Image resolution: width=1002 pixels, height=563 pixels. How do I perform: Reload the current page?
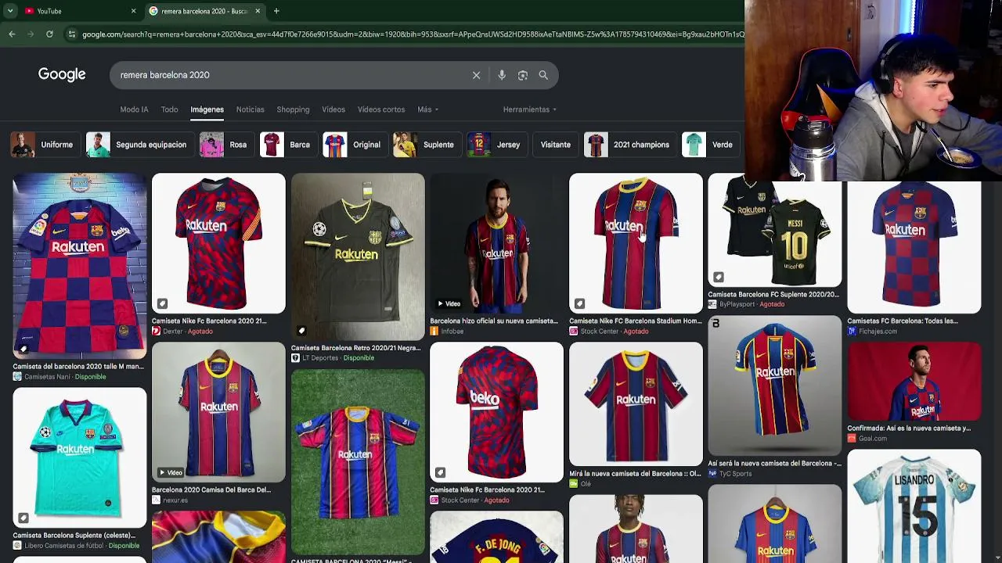tap(49, 34)
